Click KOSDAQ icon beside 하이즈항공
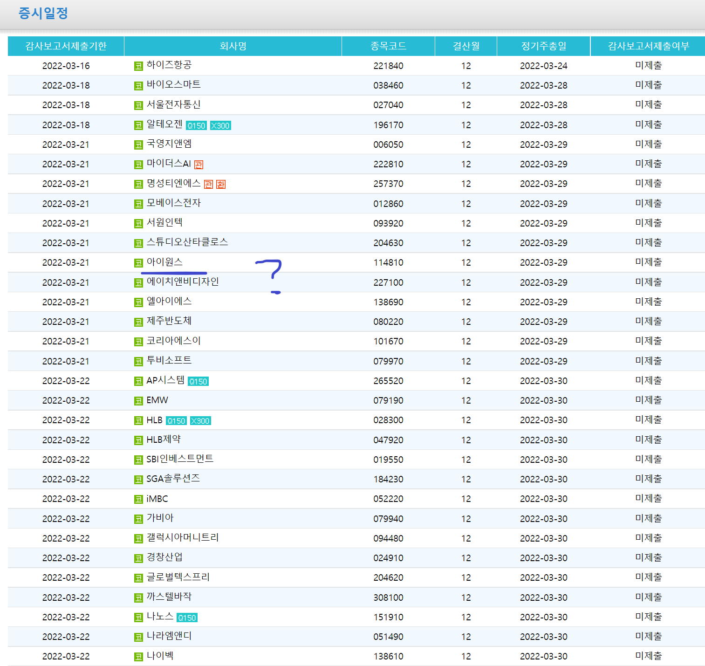This screenshot has height=666, width=705. (138, 66)
